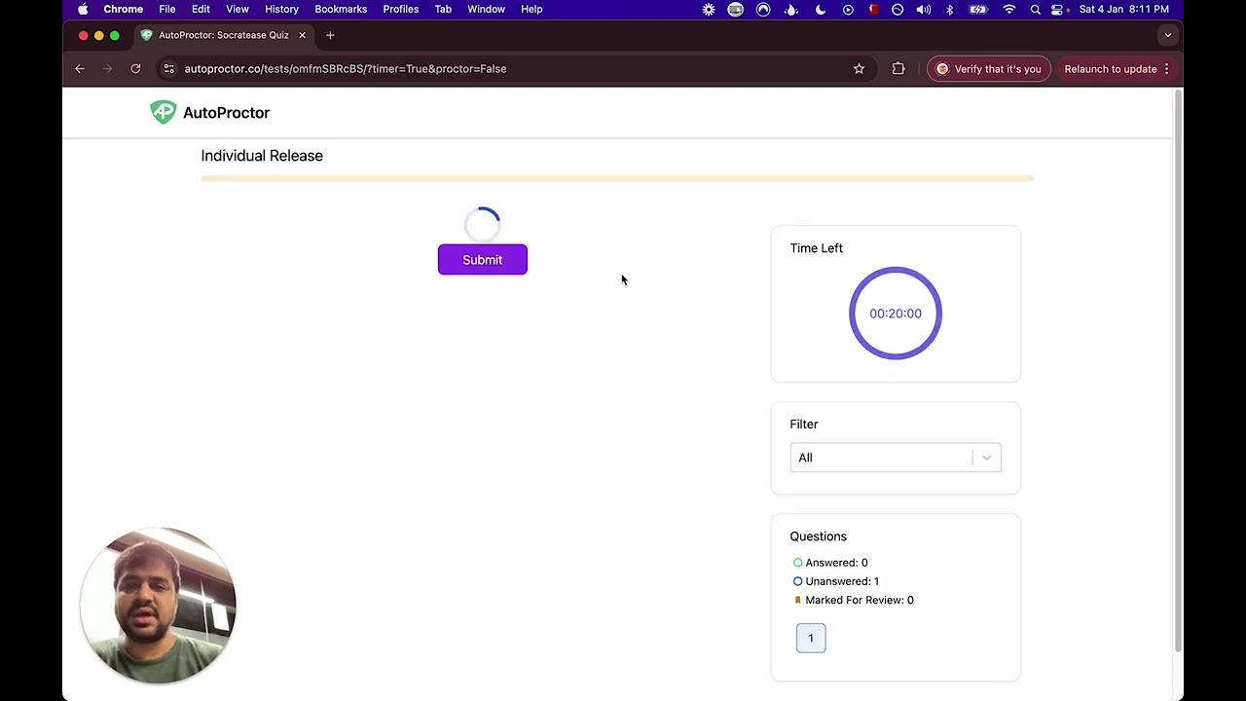Open Control Center in menu bar
This screenshot has height=701, width=1246.
coord(1057,9)
